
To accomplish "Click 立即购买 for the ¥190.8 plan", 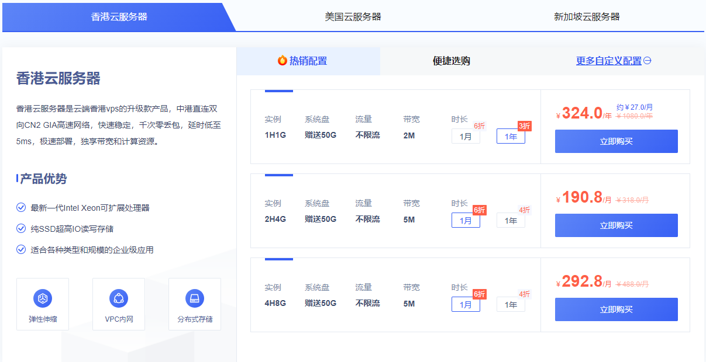I will 617,225.
